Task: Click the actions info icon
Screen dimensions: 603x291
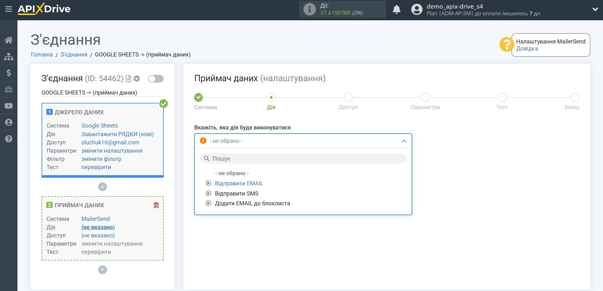Action: tap(309, 9)
